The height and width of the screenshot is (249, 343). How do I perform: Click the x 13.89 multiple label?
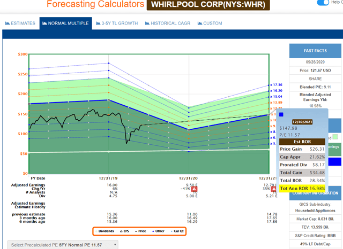coord(277,103)
